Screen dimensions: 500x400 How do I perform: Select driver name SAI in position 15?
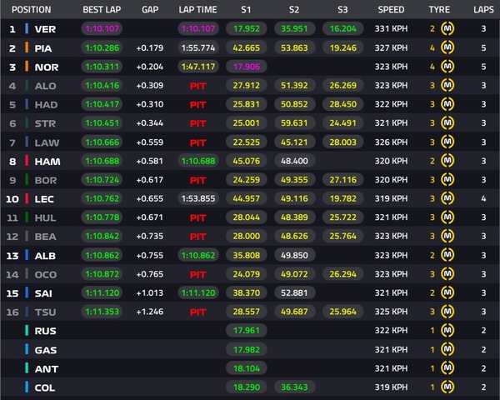point(43,293)
